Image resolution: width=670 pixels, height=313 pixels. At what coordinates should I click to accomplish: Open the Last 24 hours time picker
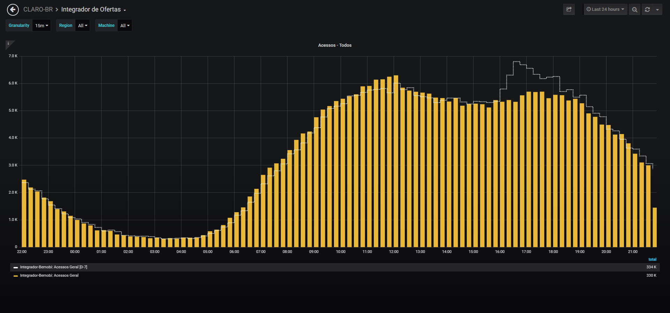pos(605,9)
